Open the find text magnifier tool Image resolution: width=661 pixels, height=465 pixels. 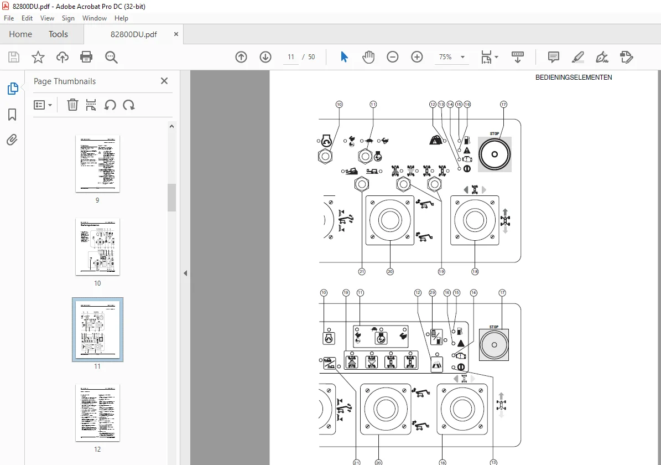pos(111,57)
